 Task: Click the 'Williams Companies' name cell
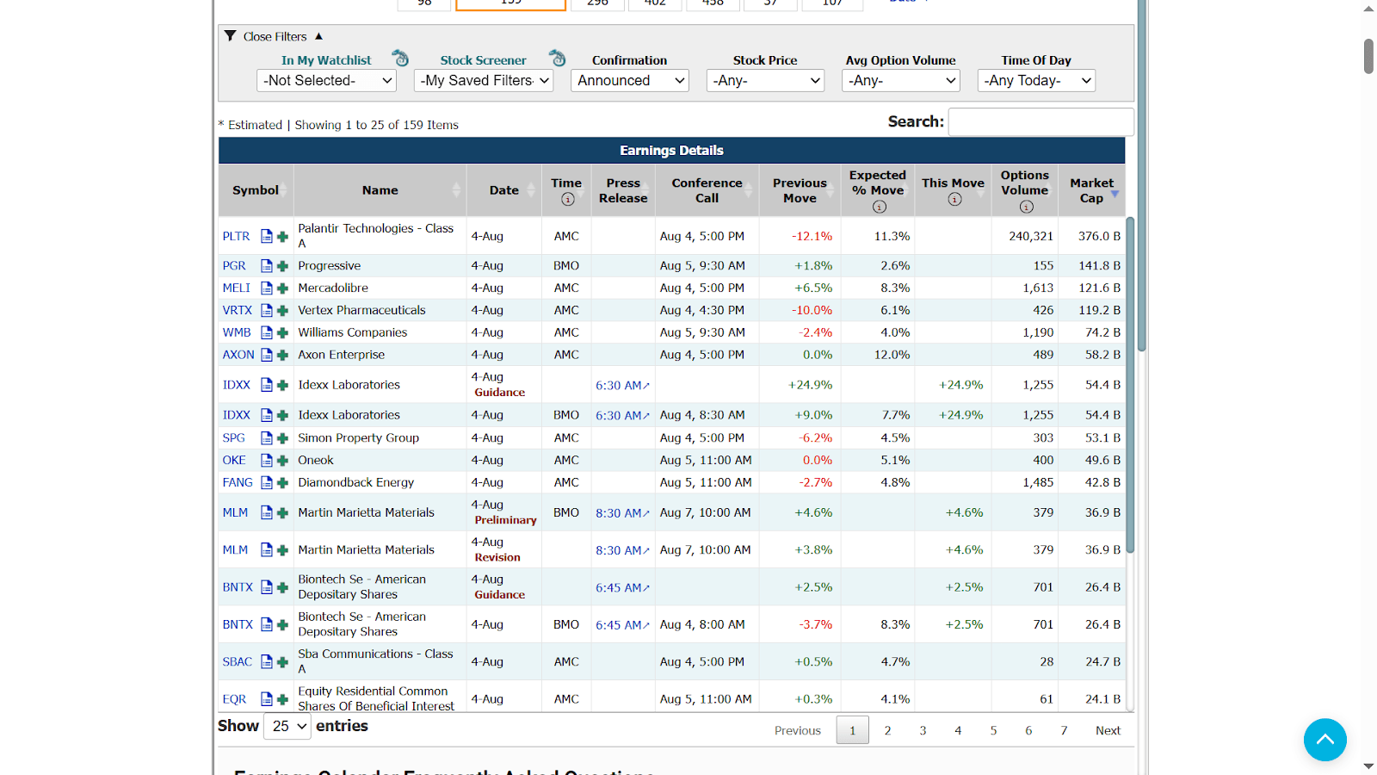[353, 333]
